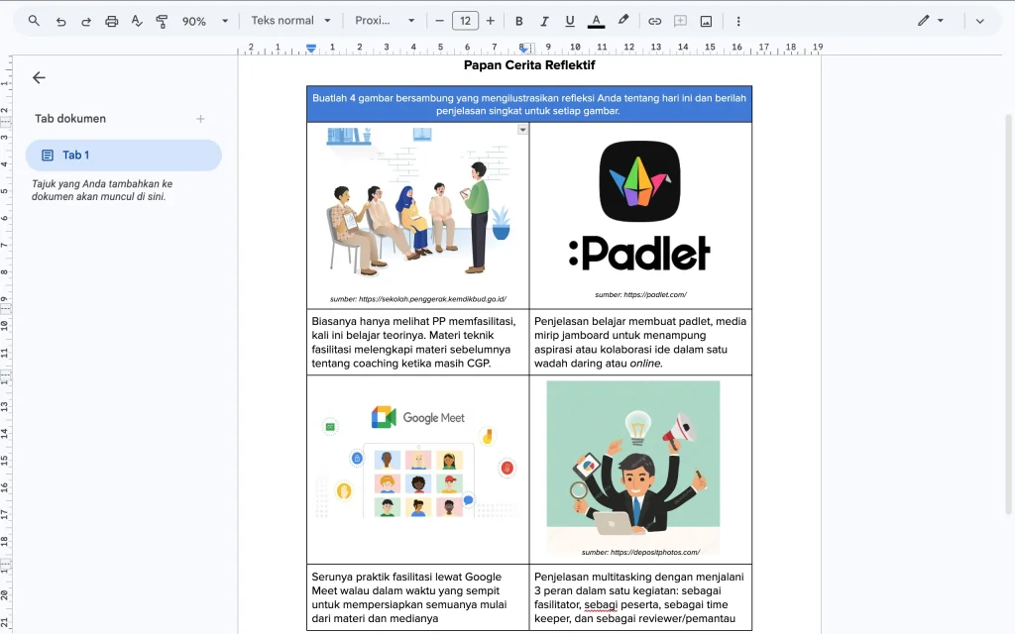Click the left indent marker on ruler

pos(311,49)
